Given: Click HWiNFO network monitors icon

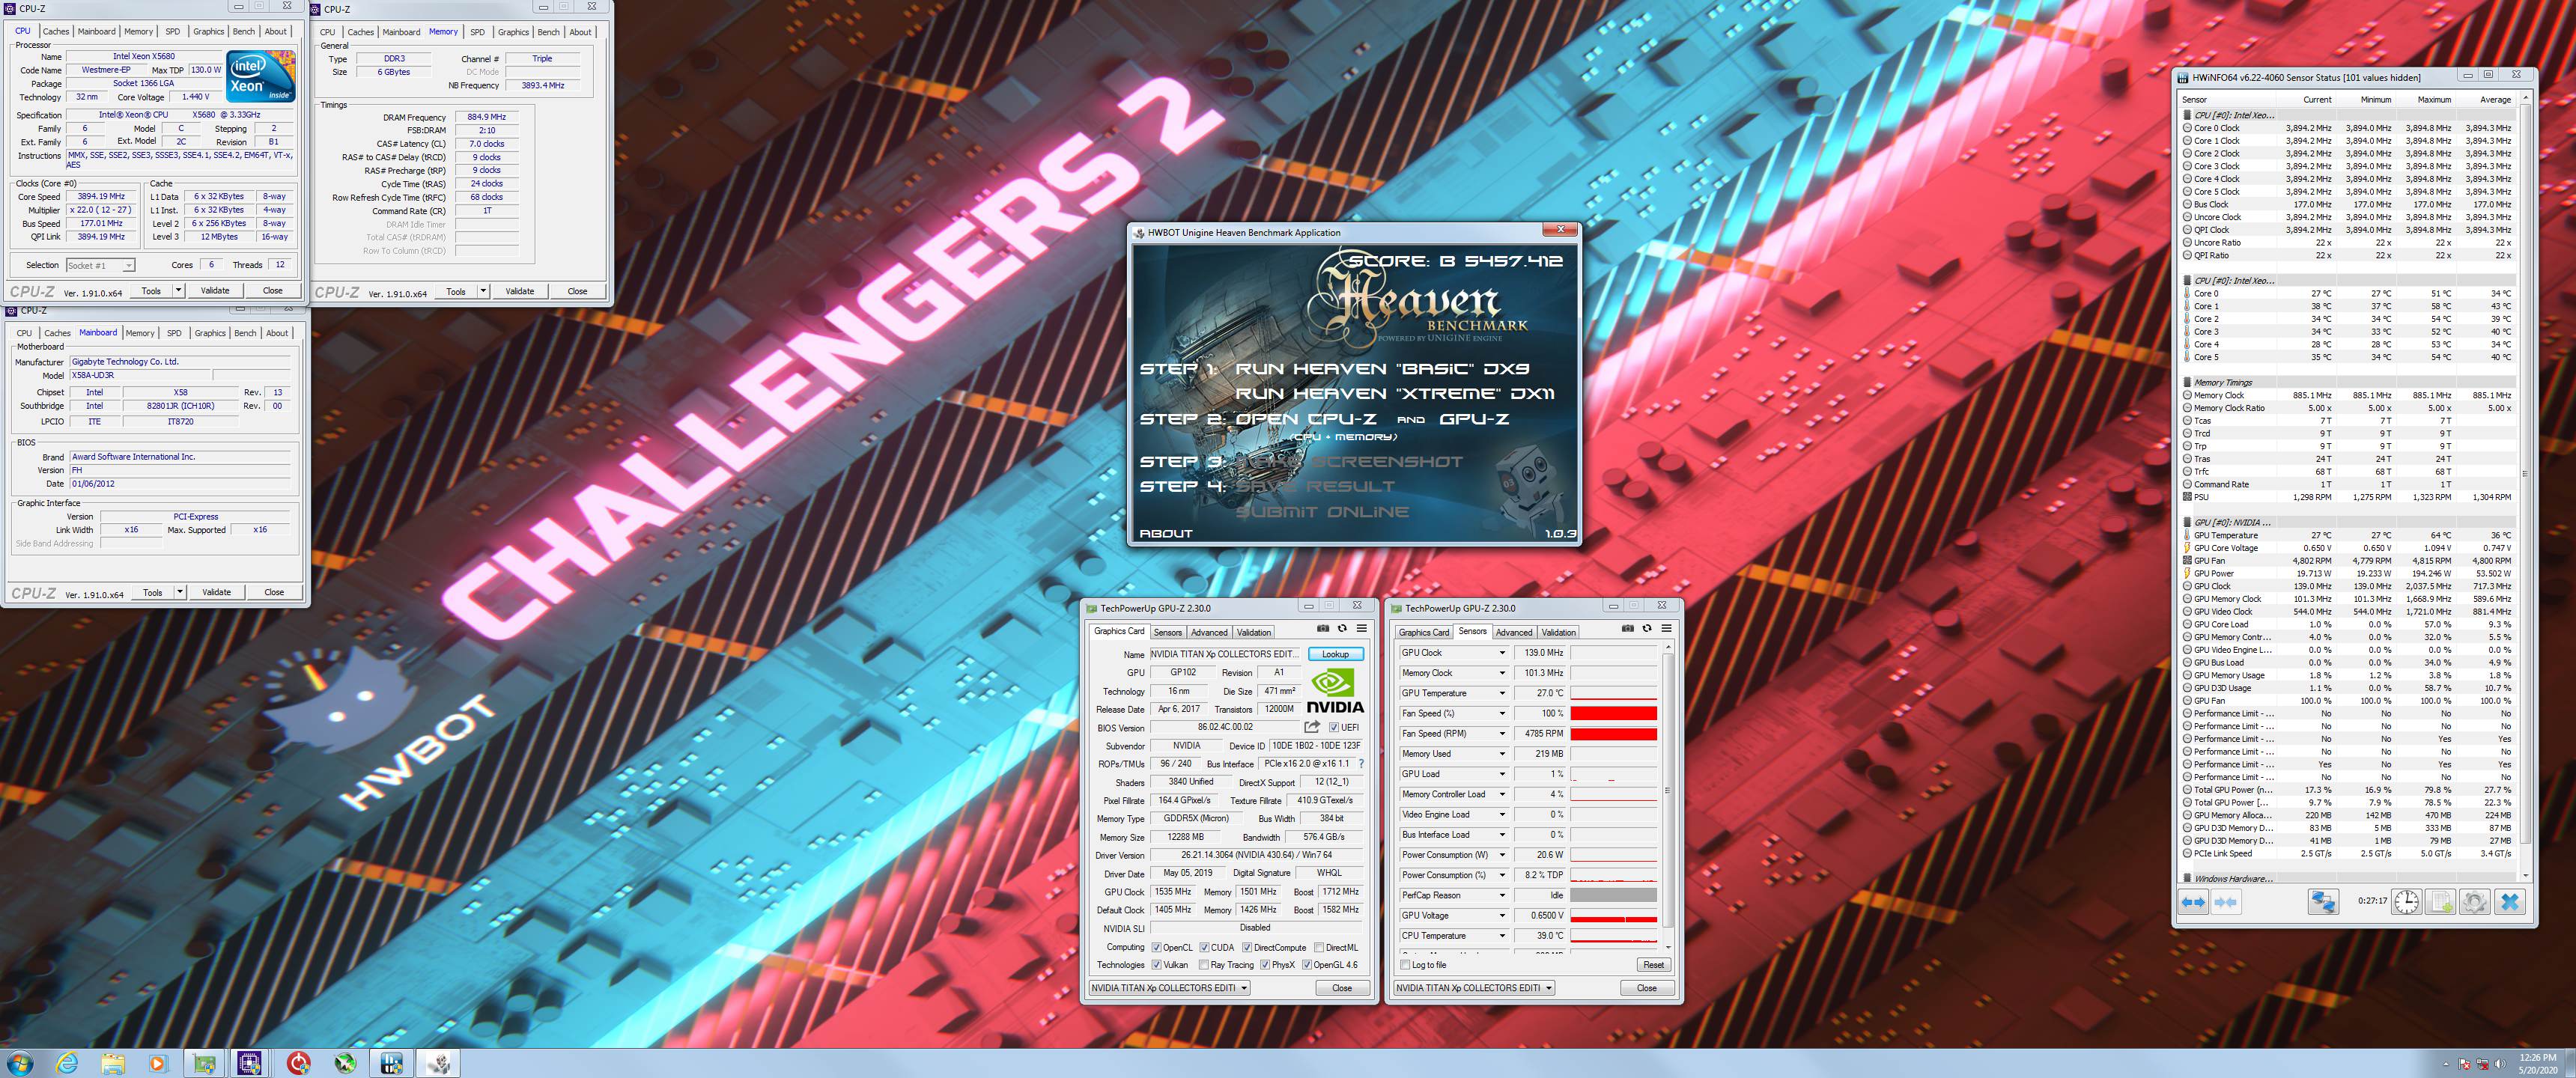Looking at the screenshot, I should pyautogui.click(x=2323, y=902).
